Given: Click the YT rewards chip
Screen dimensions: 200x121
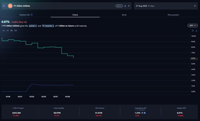Looking at the screenshot, I should [48, 26].
